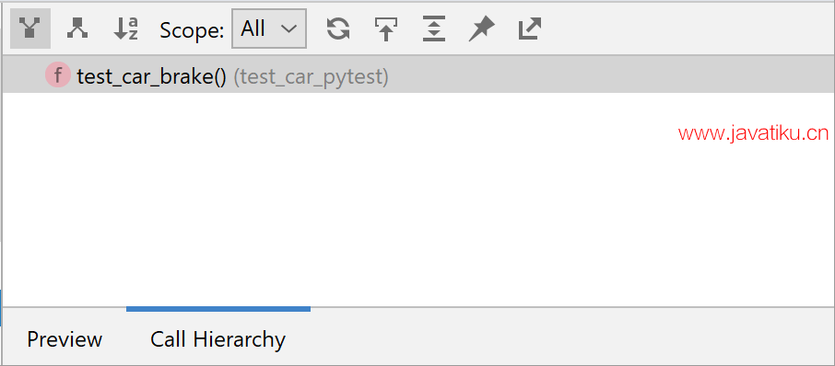Export hierarchy to text file icon
The image size is (835, 366).
point(530,29)
